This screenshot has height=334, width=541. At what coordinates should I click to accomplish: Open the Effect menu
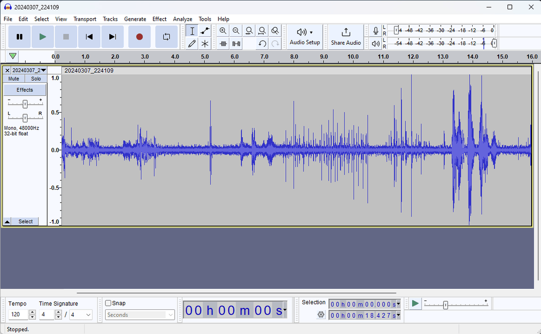[x=159, y=19]
